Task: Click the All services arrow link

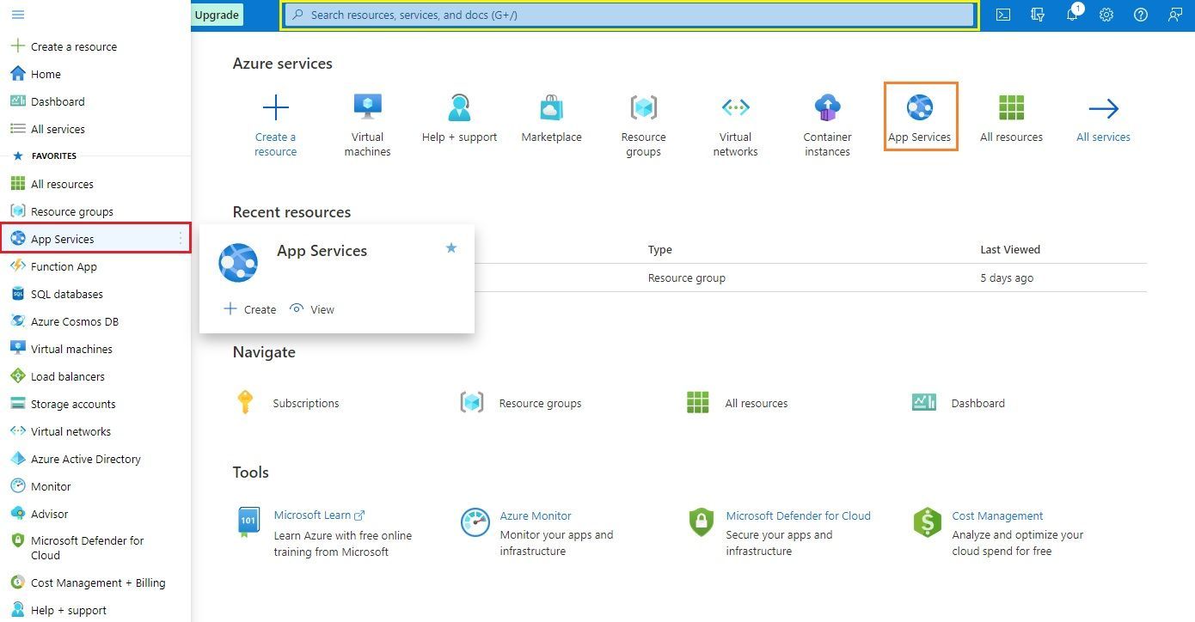Action: [1104, 119]
